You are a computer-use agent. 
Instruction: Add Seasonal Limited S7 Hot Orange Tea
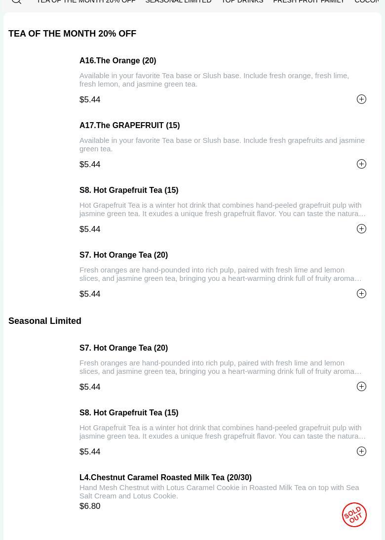point(361,387)
